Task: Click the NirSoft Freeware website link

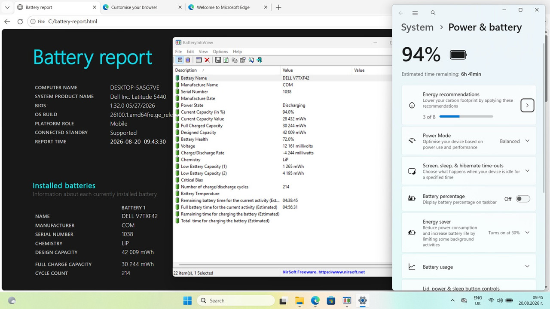Action: pos(324,272)
